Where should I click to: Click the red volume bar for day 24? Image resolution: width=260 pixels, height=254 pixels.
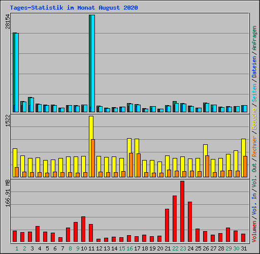(190, 221)
